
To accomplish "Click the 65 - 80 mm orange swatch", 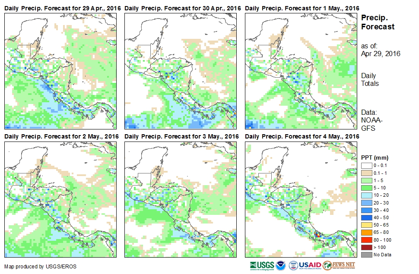I will 366,232.
